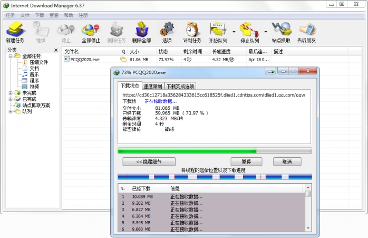Screen dimensions: 368x238
Task: Open dropdown arrow beside 停止队列
Action: 266,32
